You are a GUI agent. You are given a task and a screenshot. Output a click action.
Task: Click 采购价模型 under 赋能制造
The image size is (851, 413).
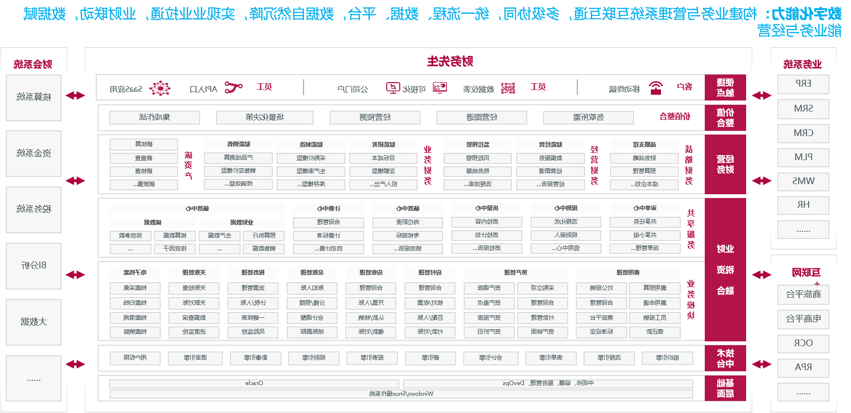[x=311, y=158]
